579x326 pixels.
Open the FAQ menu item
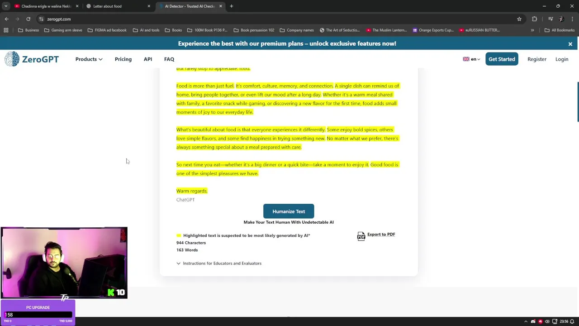click(169, 59)
